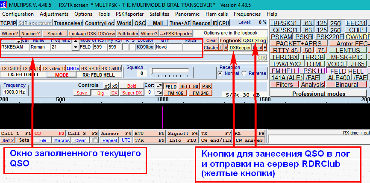Select Reverse reception radio button
The width and height of the screenshot is (370, 183).
click(244, 73)
